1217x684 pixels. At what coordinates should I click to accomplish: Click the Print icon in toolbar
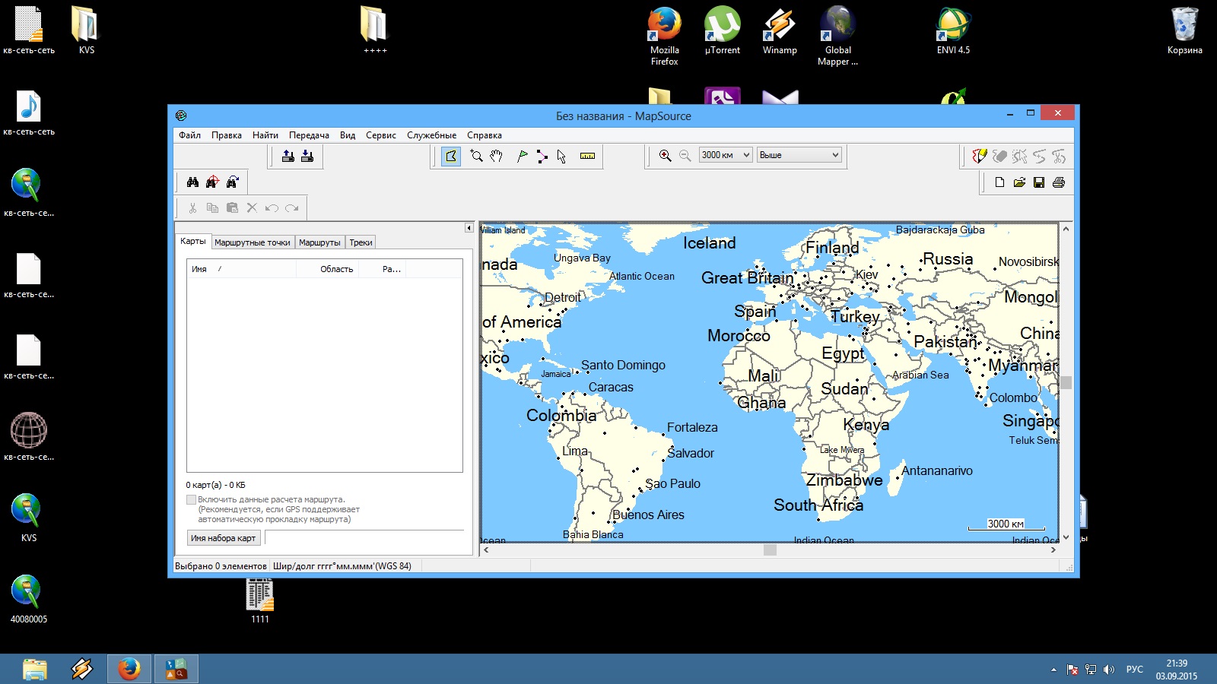[1059, 182]
